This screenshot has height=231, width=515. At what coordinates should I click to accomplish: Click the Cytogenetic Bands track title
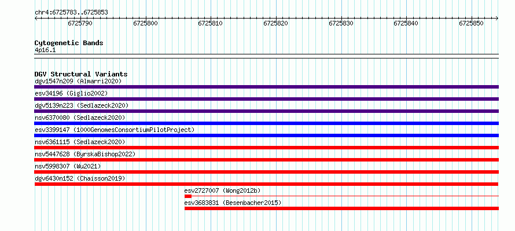[69, 43]
